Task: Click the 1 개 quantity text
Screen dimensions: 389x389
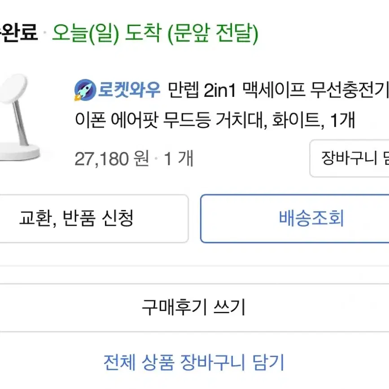Action: tap(179, 158)
